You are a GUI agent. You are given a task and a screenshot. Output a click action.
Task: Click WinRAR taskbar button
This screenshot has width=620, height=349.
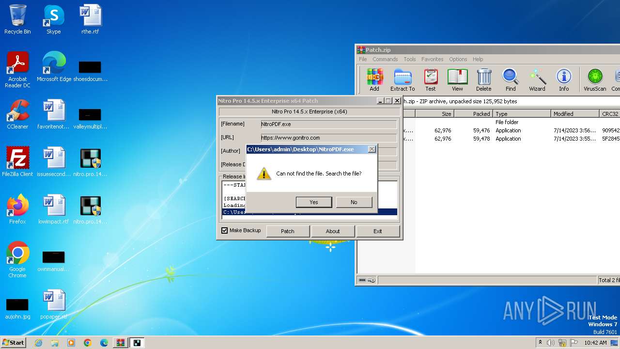point(121,343)
